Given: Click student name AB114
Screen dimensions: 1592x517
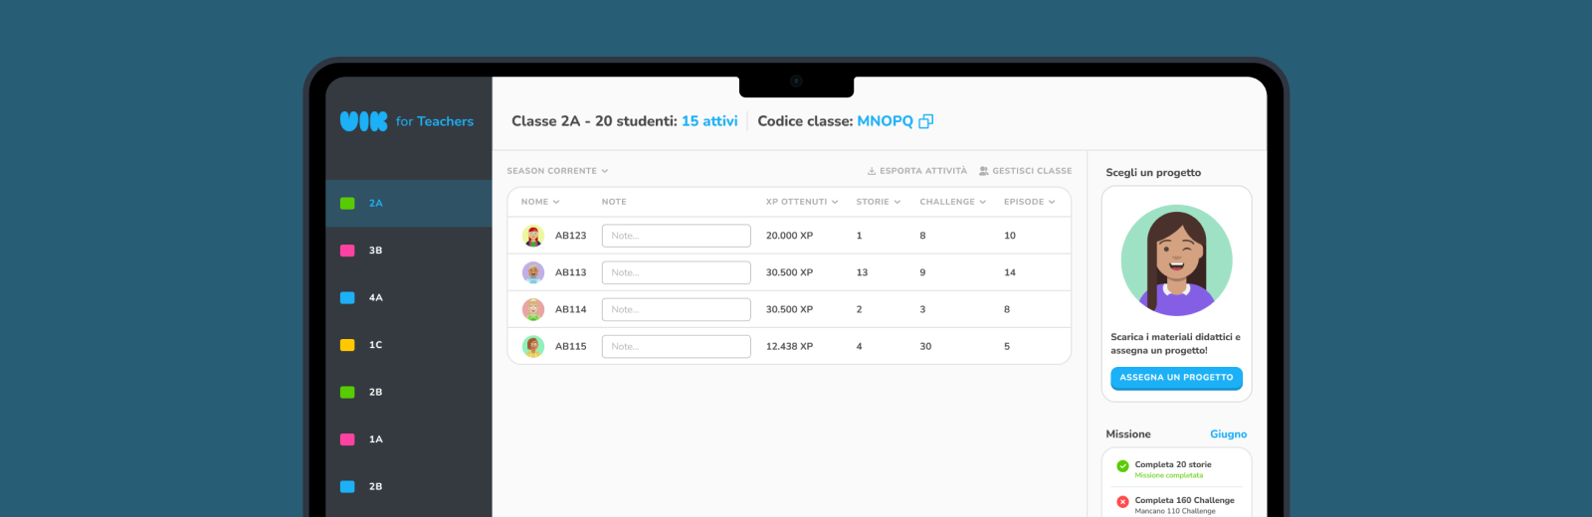Looking at the screenshot, I should [571, 309].
